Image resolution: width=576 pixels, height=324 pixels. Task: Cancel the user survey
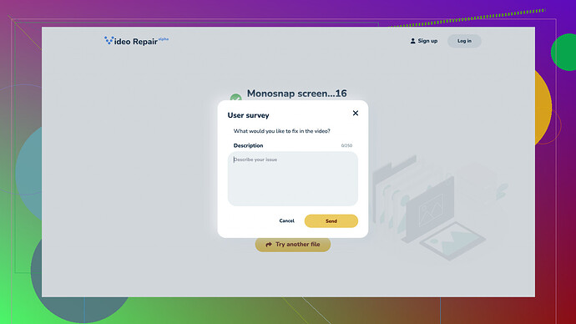coord(286,220)
